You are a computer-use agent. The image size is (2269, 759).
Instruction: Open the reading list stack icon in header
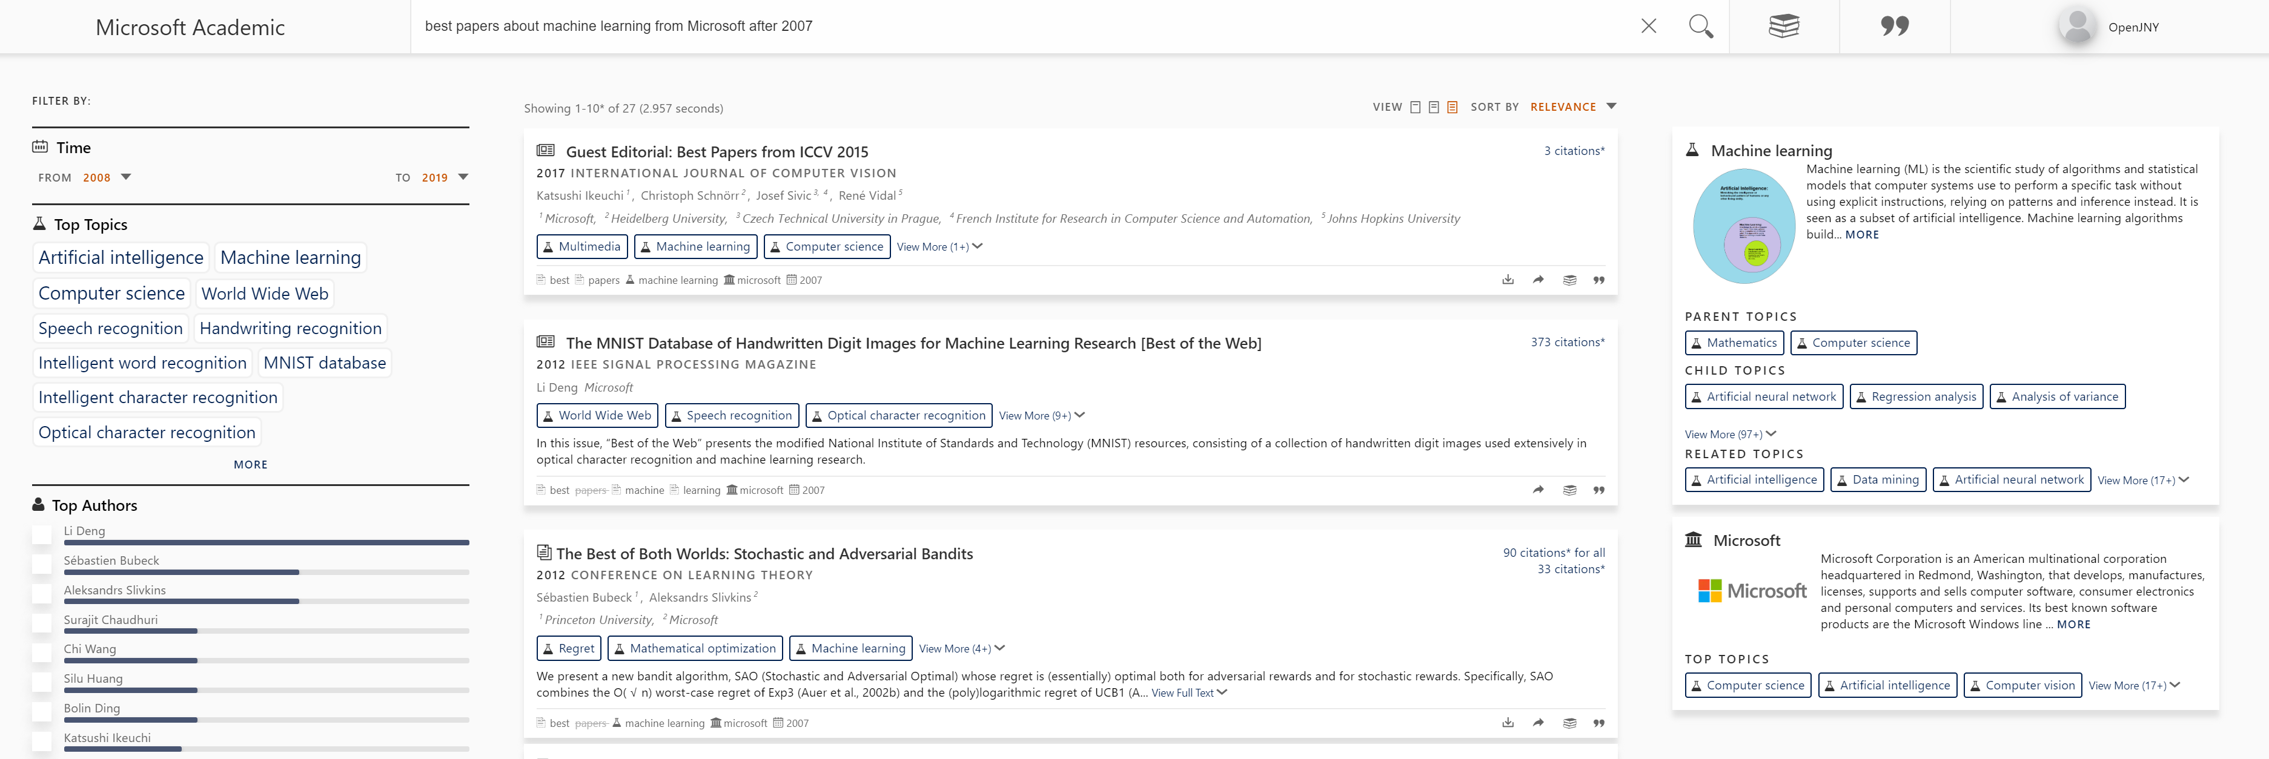pyautogui.click(x=1784, y=27)
